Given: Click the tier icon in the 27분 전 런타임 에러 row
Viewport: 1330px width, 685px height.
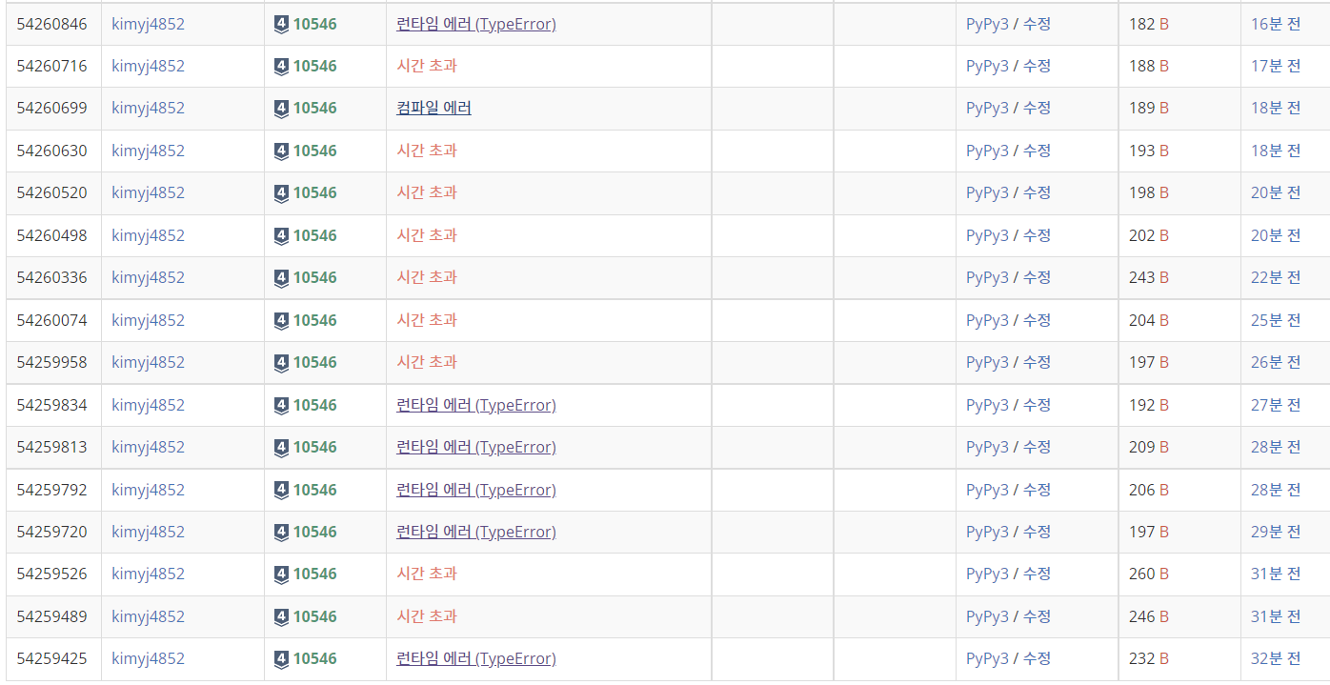Looking at the screenshot, I should click(280, 404).
